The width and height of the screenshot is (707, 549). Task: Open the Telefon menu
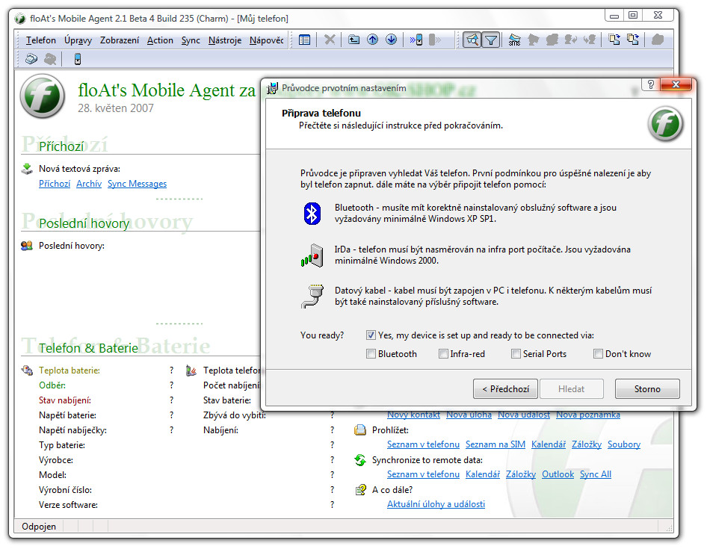[x=41, y=40]
